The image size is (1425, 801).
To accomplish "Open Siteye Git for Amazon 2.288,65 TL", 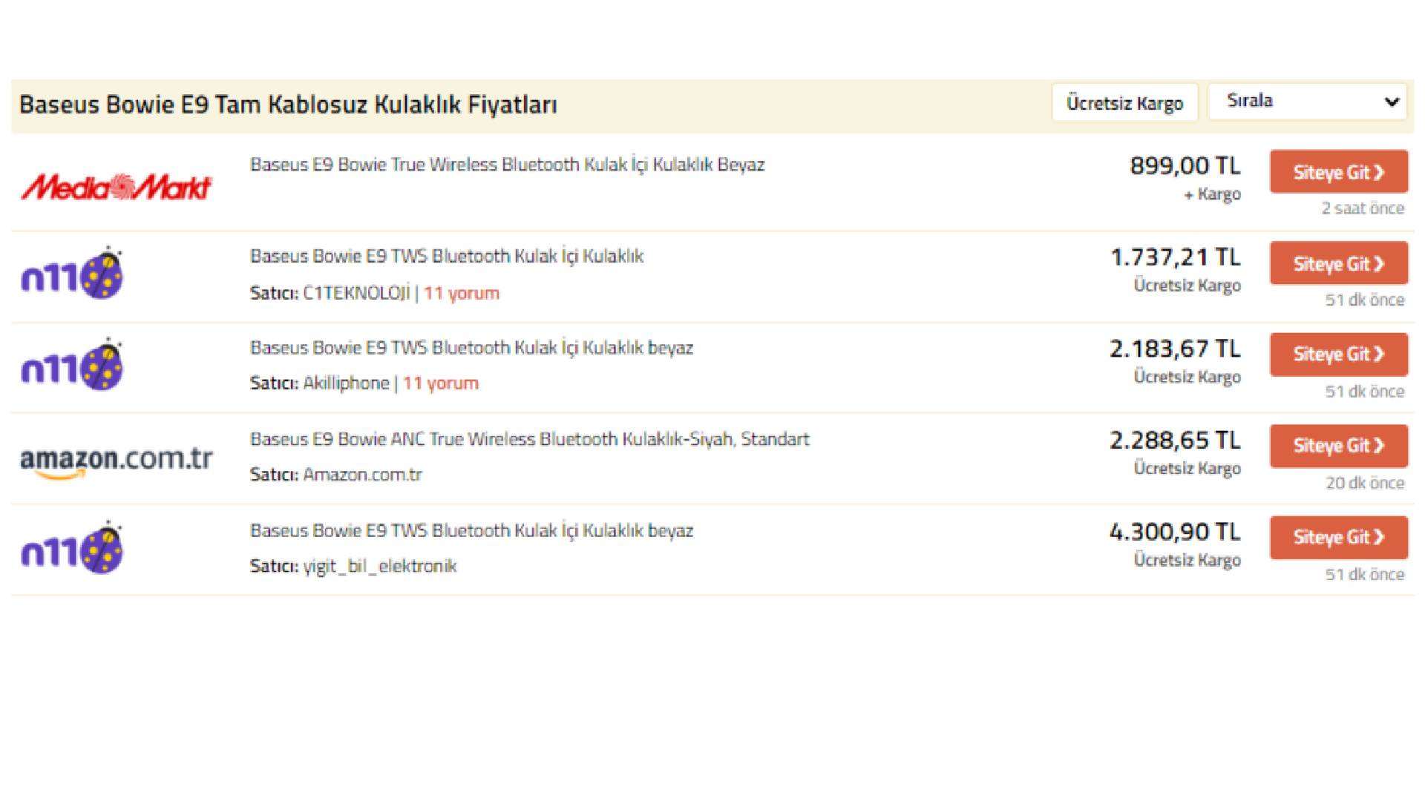I will coord(1338,446).
